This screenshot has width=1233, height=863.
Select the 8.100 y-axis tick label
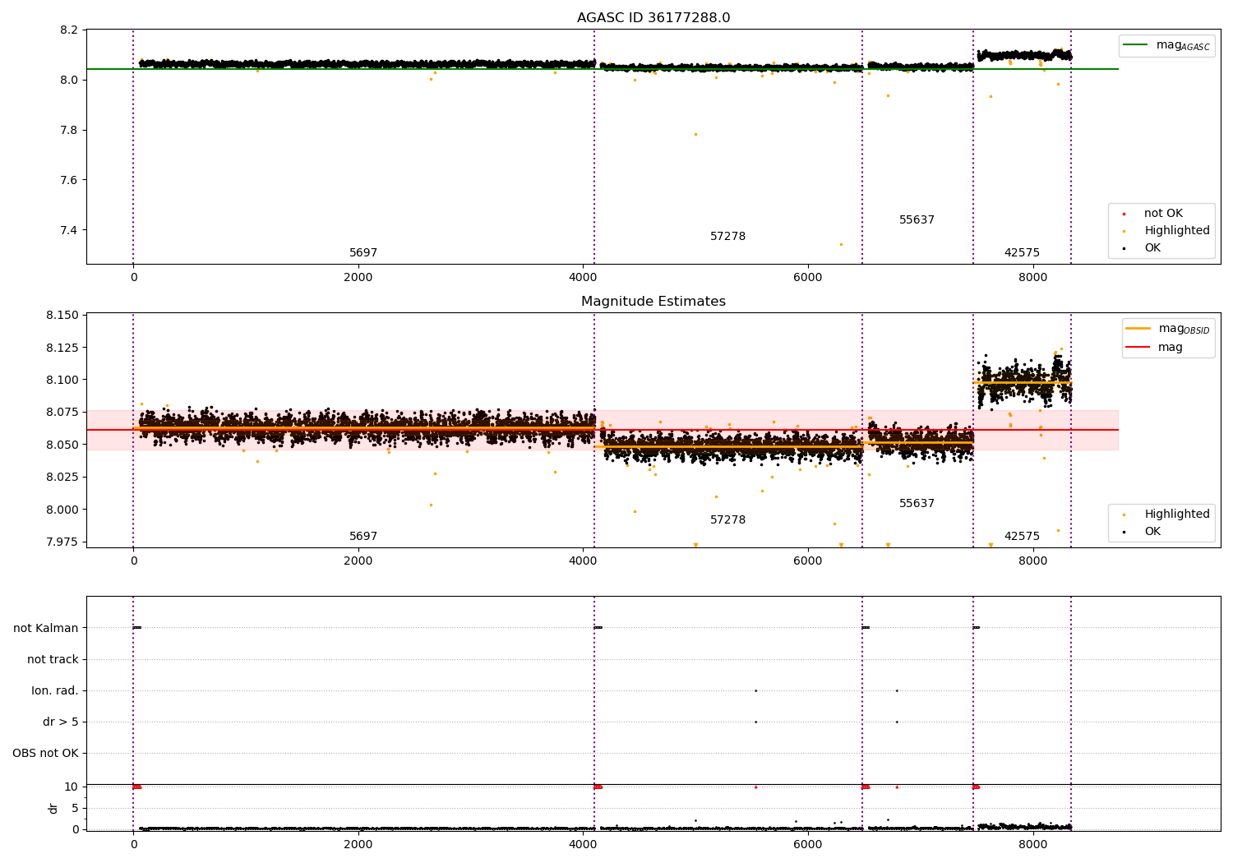click(63, 381)
